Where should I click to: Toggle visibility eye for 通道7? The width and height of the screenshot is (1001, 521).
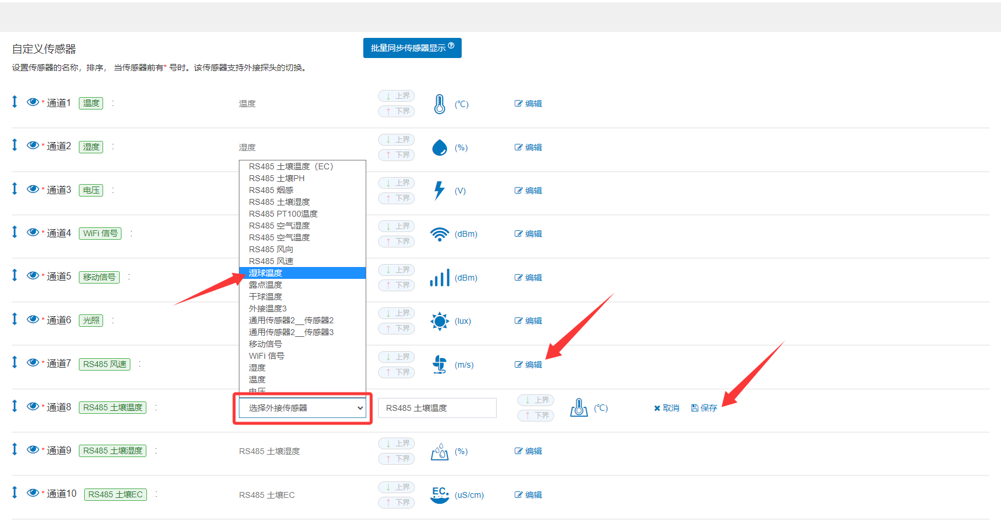pyautogui.click(x=33, y=362)
